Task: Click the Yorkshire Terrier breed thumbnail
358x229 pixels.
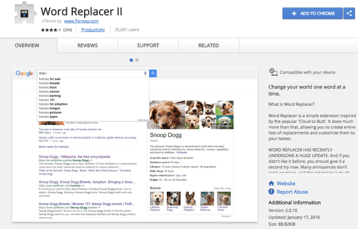Action: pyautogui.click(x=224, y=198)
